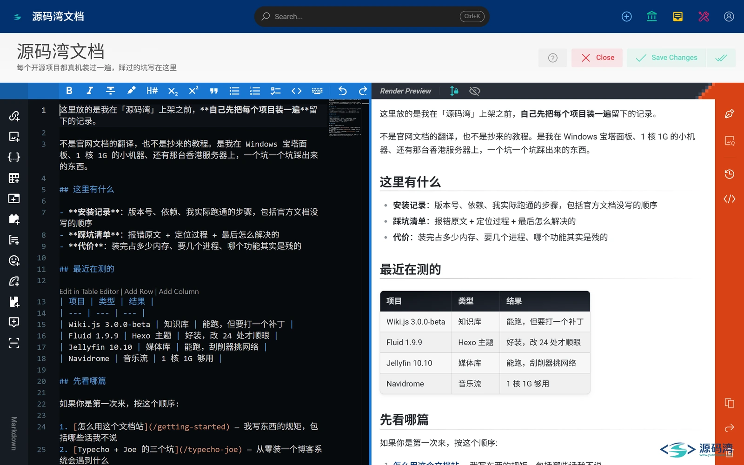Undo the last edit
Screen dimensions: 744x465
coord(343,91)
